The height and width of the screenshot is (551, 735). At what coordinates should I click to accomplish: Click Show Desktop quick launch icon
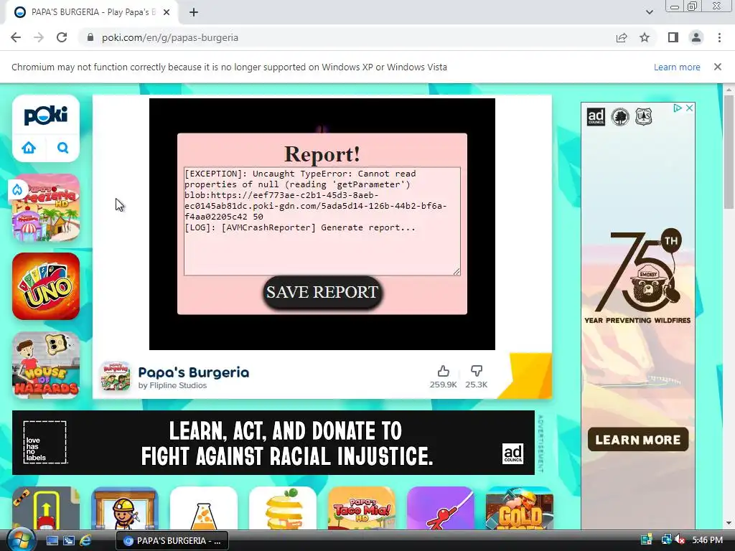52,541
